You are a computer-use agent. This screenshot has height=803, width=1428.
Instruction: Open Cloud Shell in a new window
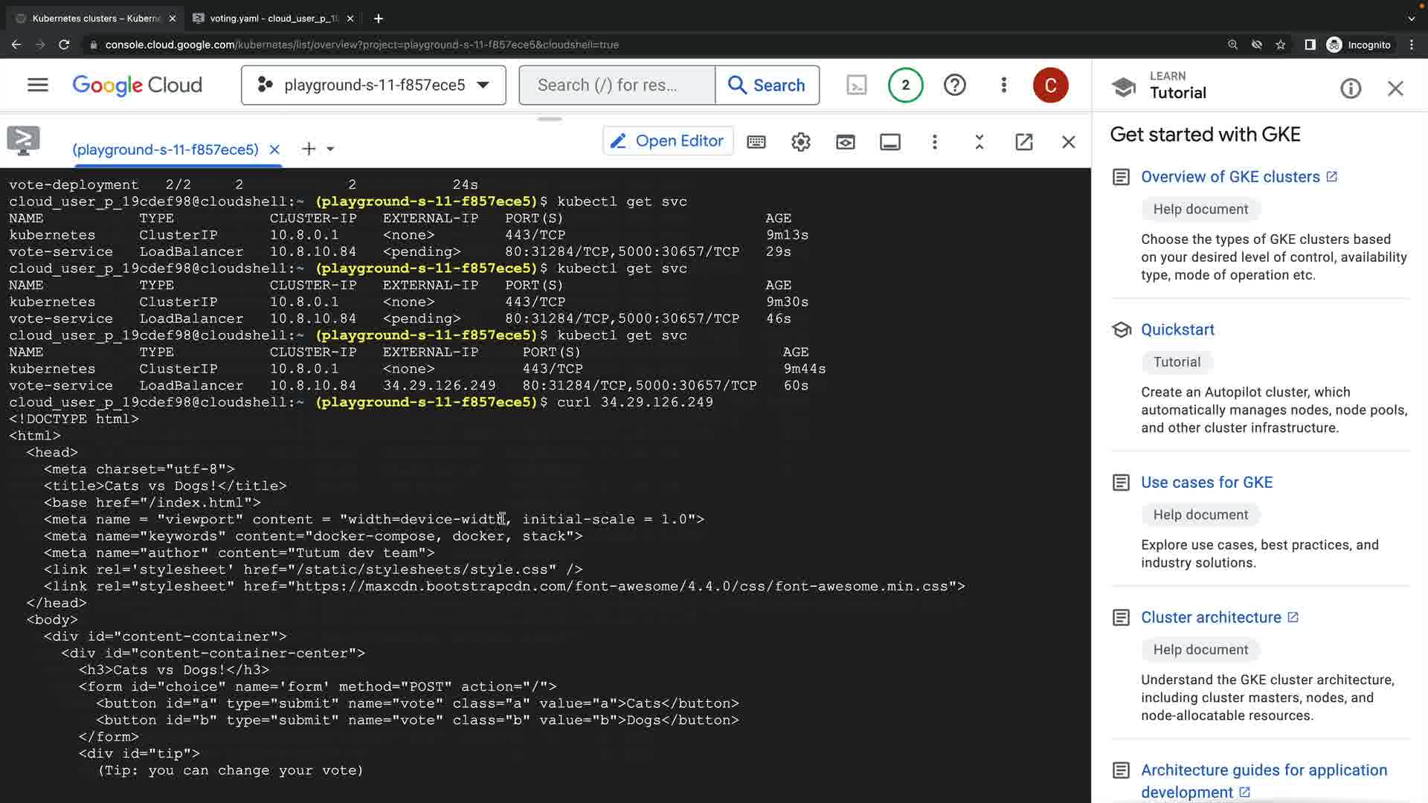point(1023,142)
